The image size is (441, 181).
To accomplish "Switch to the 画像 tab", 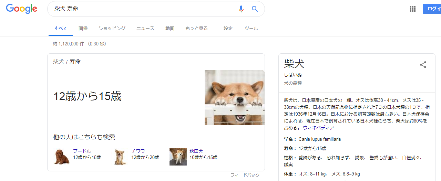I will [x=83, y=29].
